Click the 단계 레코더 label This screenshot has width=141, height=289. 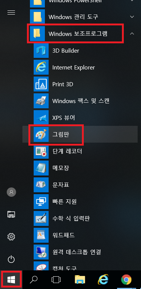click(x=67, y=151)
